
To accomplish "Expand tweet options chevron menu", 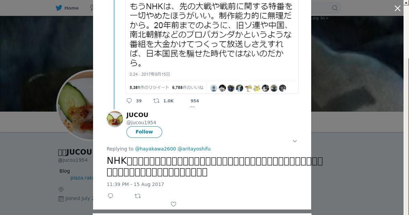I will [x=295, y=141].
